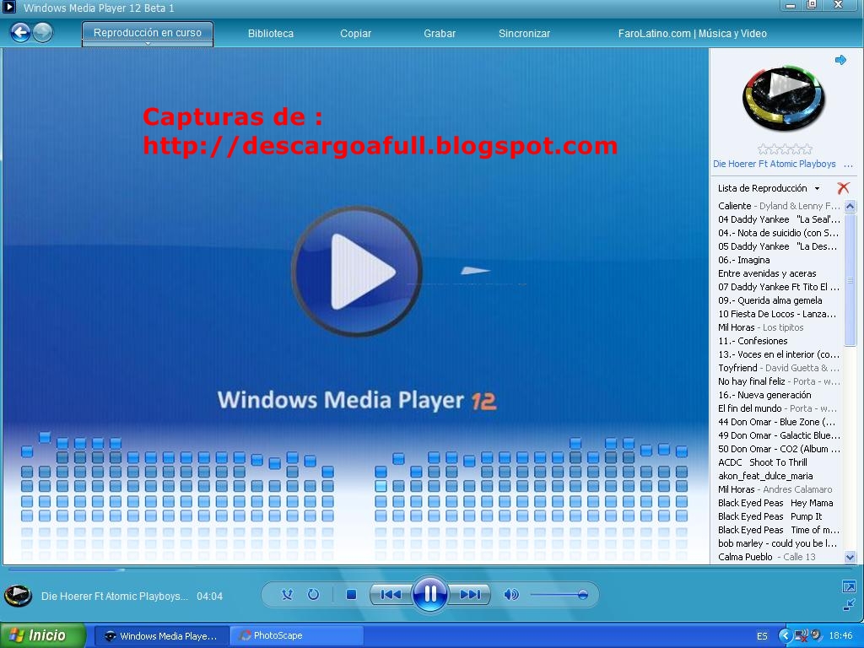Open the Inicio start menu
Viewport: 864px width, 648px height.
pos(43,635)
